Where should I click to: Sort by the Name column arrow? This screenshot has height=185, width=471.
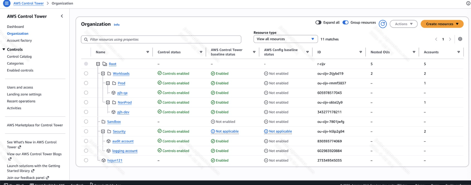pyautogui.click(x=148, y=52)
